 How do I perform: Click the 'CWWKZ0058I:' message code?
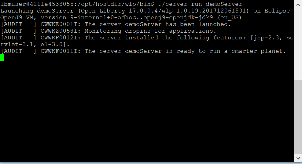(x=61, y=31)
